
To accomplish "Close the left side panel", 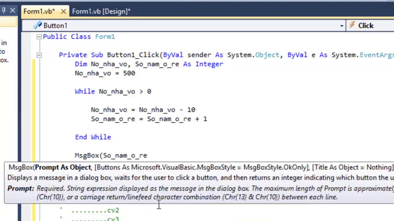I will pyautogui.click(x=12, y=11).
